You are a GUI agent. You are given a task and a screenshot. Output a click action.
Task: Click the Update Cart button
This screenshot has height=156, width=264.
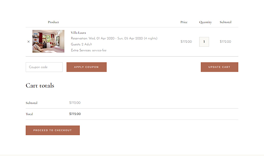click(220, 67)
